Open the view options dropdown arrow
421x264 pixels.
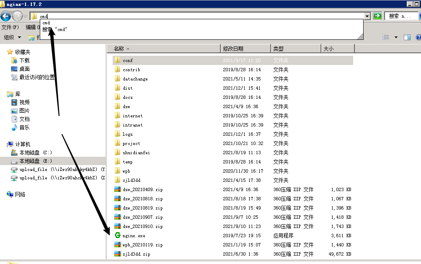point(396,37)
